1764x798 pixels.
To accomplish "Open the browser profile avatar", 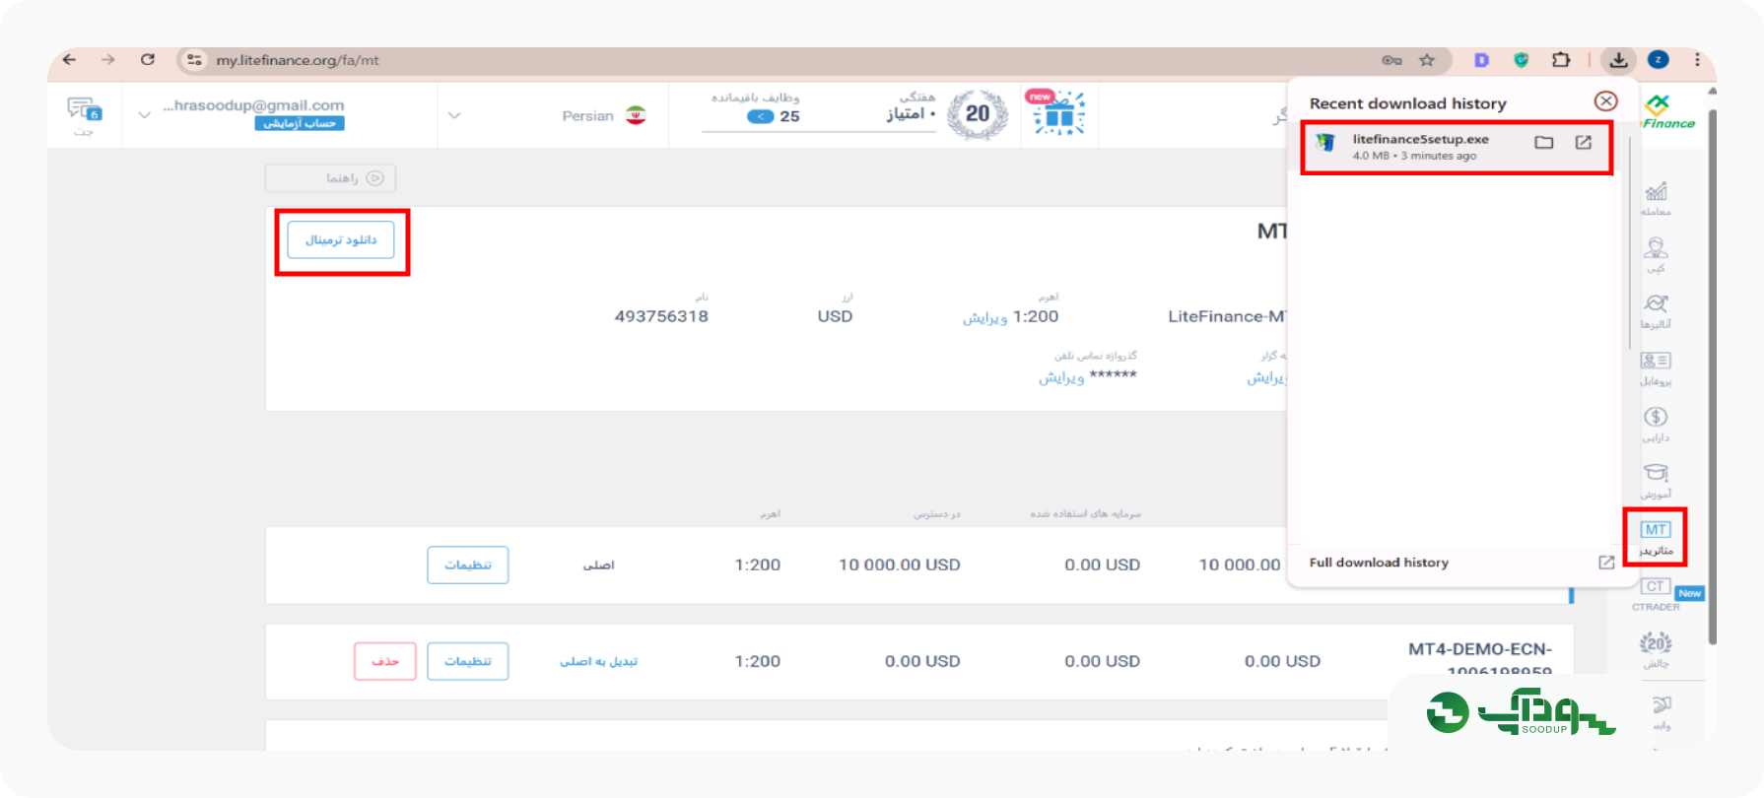I will coord(1659,60).
